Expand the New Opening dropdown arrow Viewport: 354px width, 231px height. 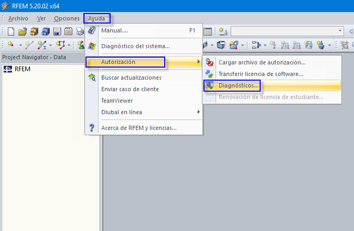coord(242,45)
